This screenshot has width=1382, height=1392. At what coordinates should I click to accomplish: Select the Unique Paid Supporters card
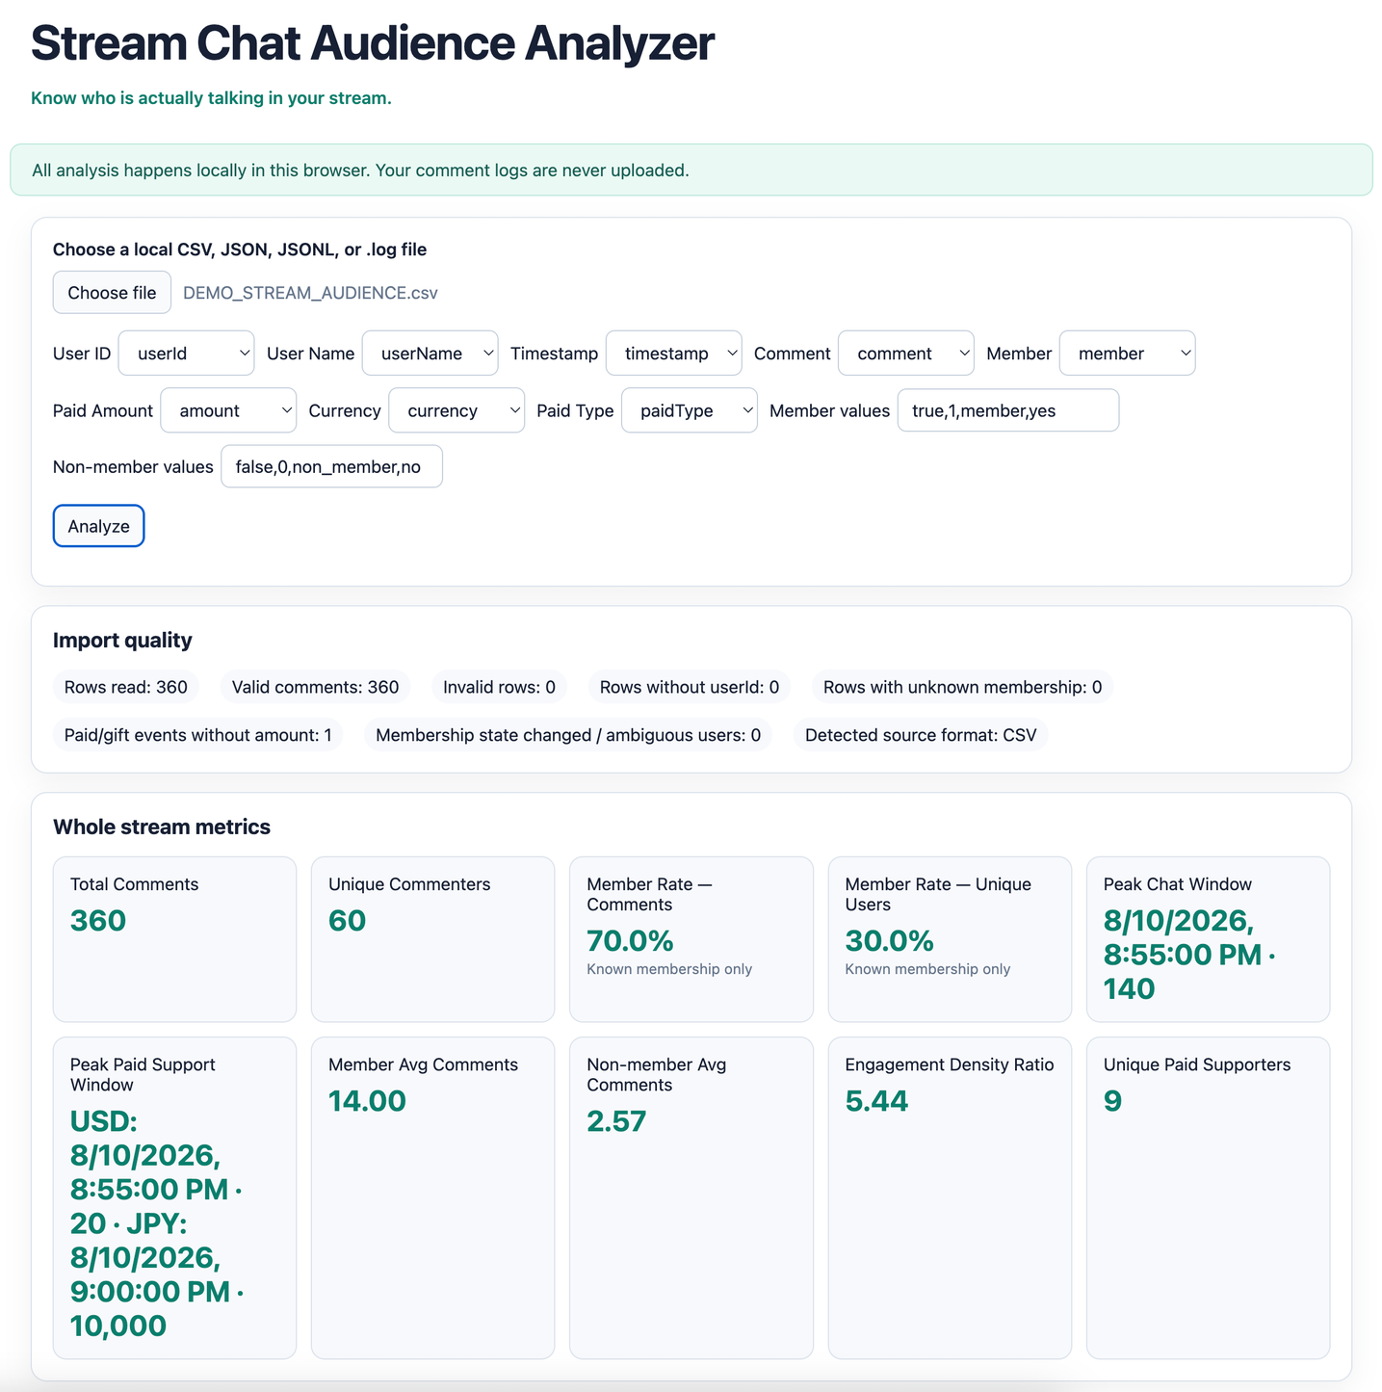(1208, 1197)
